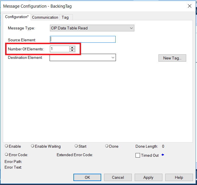This screenshot has height=185, width=197.
Task: Click the Error Text label
Action: tap(13, 167)
